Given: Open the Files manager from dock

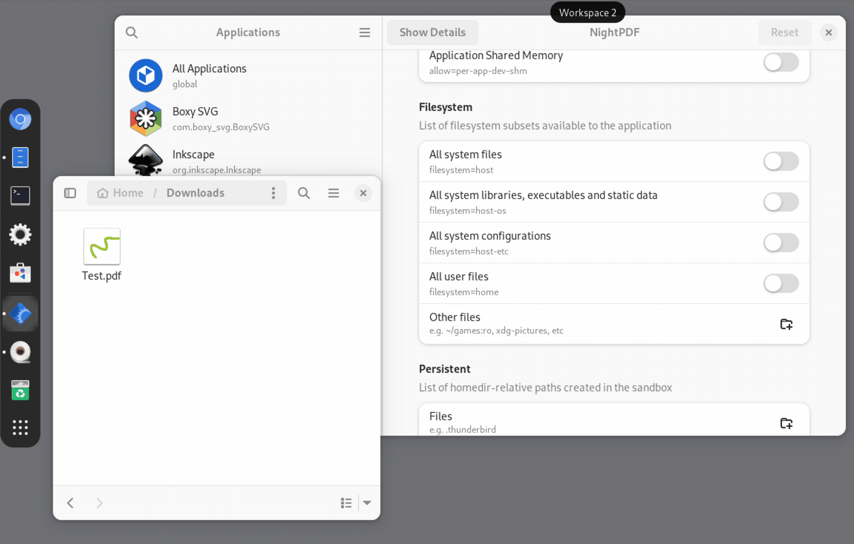Looking at the screenshot, I should coord(20,158).
